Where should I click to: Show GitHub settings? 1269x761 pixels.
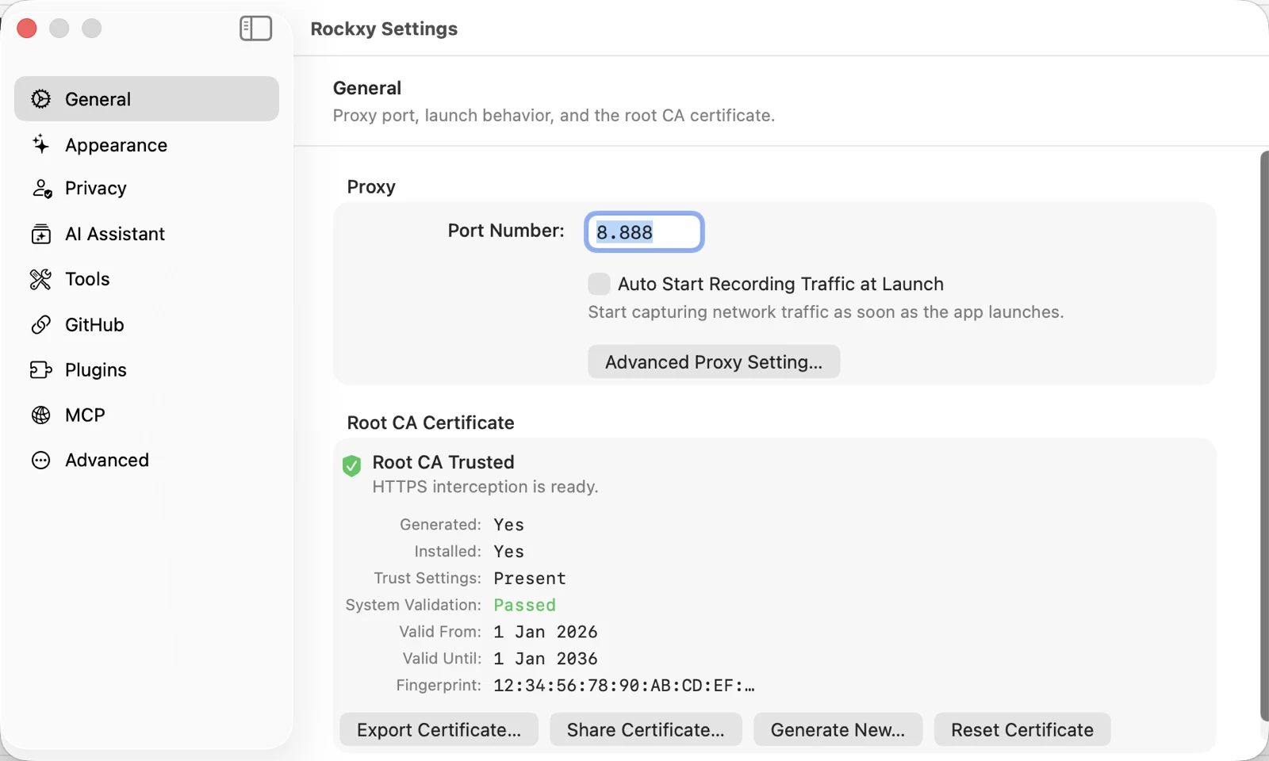147,325
